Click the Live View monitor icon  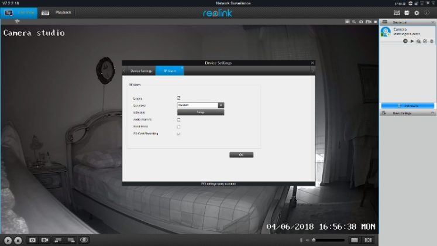[9, 13]
